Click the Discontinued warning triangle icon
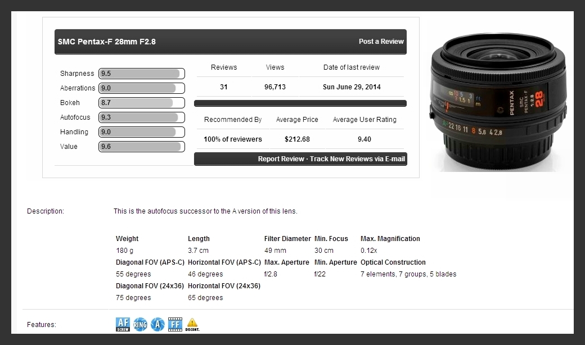 click(192, 324)
